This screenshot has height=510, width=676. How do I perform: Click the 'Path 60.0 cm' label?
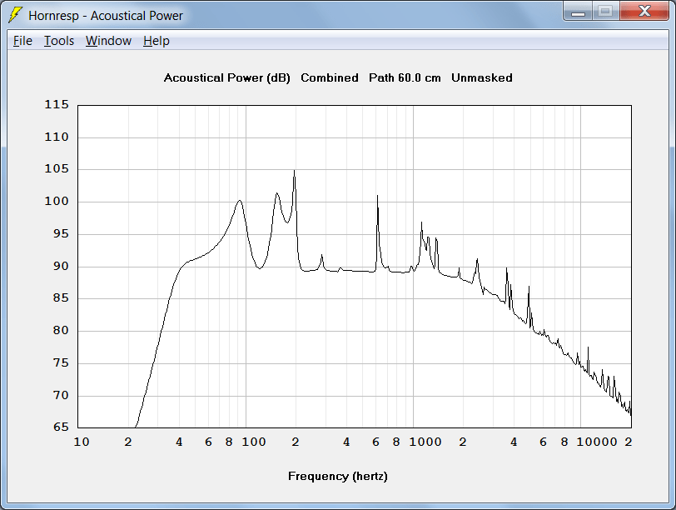pyautogui.click(x=405, y=77)
